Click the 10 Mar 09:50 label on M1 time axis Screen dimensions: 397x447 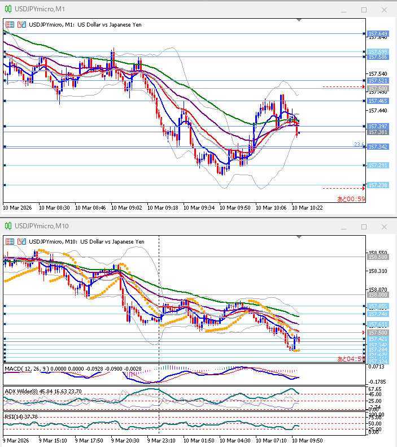pyautogui.click(x=237, y=207)
